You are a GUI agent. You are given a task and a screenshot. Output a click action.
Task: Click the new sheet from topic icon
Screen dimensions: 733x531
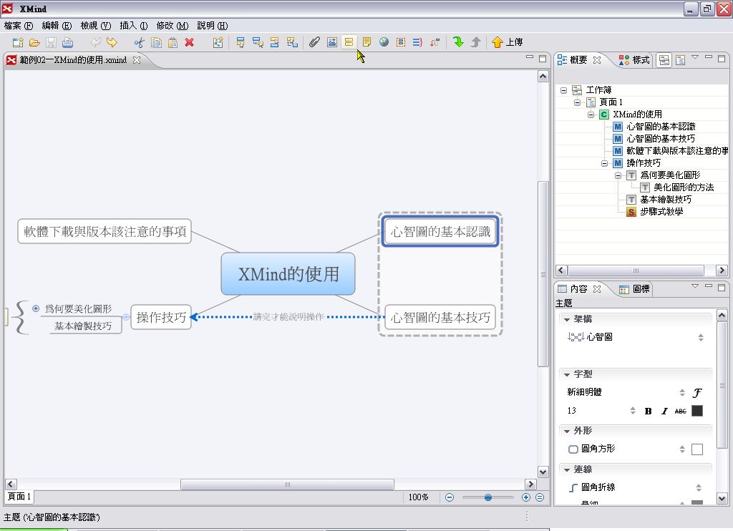pyautogui.click(x=218, y=42)
